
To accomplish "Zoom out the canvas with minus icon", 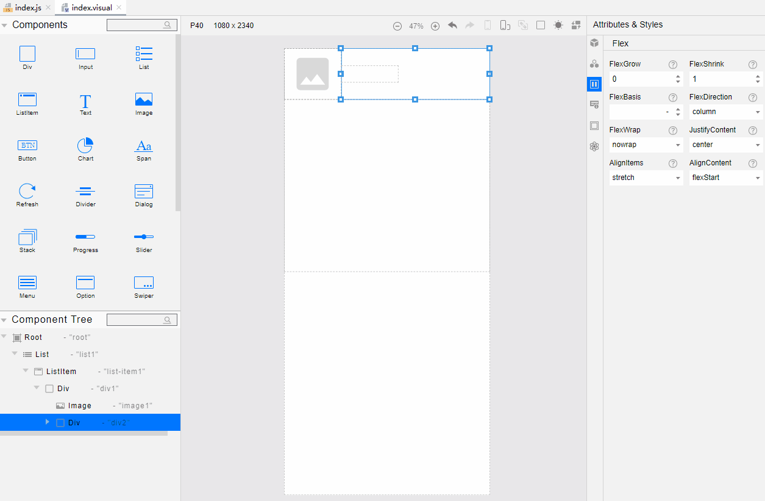I will coord(397,26).
